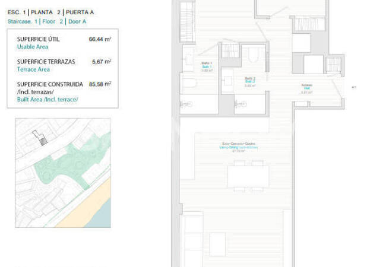The height and width of the screenshot is (267, 386).
Task: Click the entrance arrow beside the Hall
Action: click(354, 87)
